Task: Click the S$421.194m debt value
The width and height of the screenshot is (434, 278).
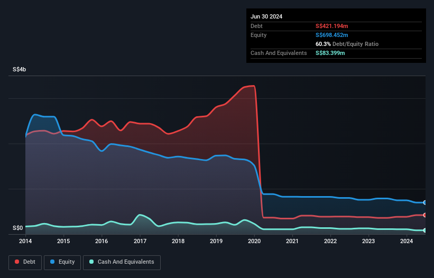Action: pos(332,26)
